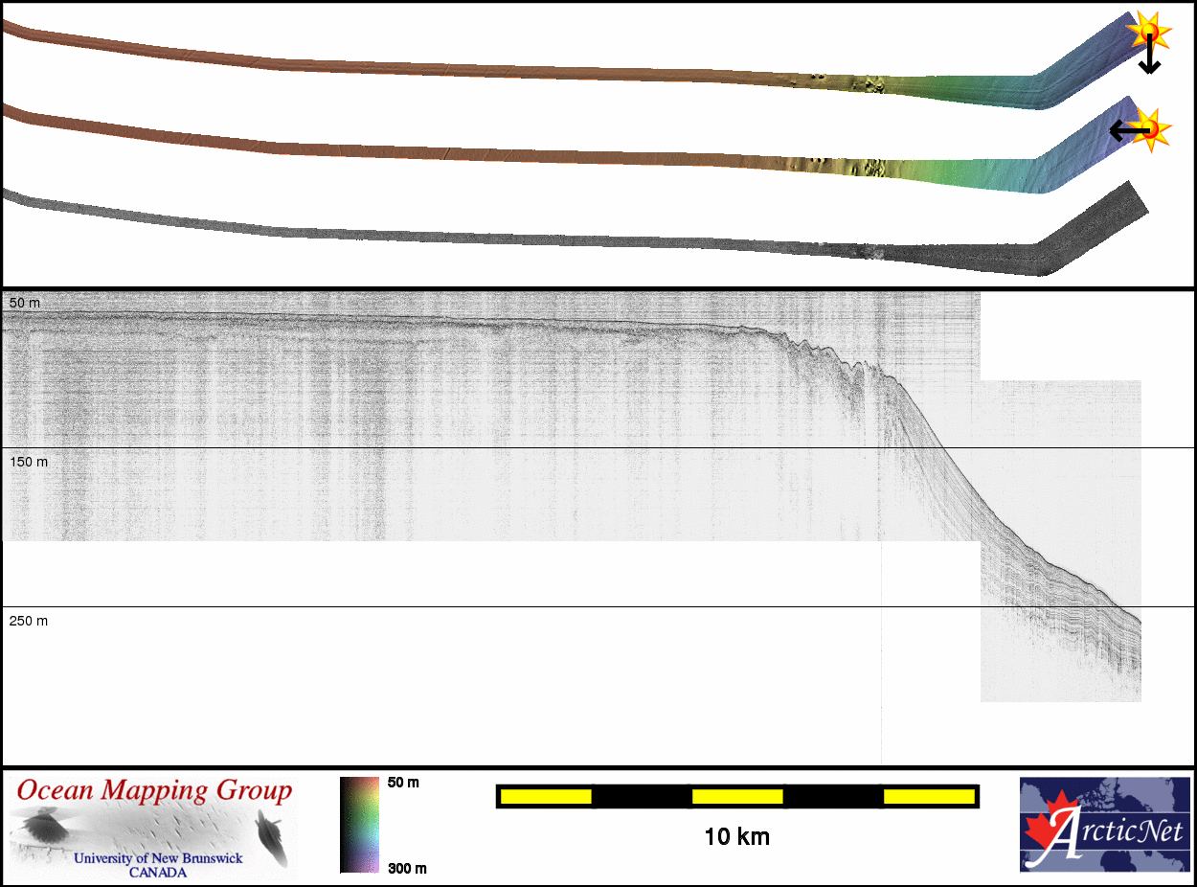Click the '50 m' color legend label
The image size is (1197, 887).
tap(403, 783)
